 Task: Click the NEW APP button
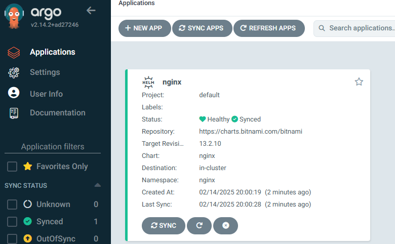(145, 28)
